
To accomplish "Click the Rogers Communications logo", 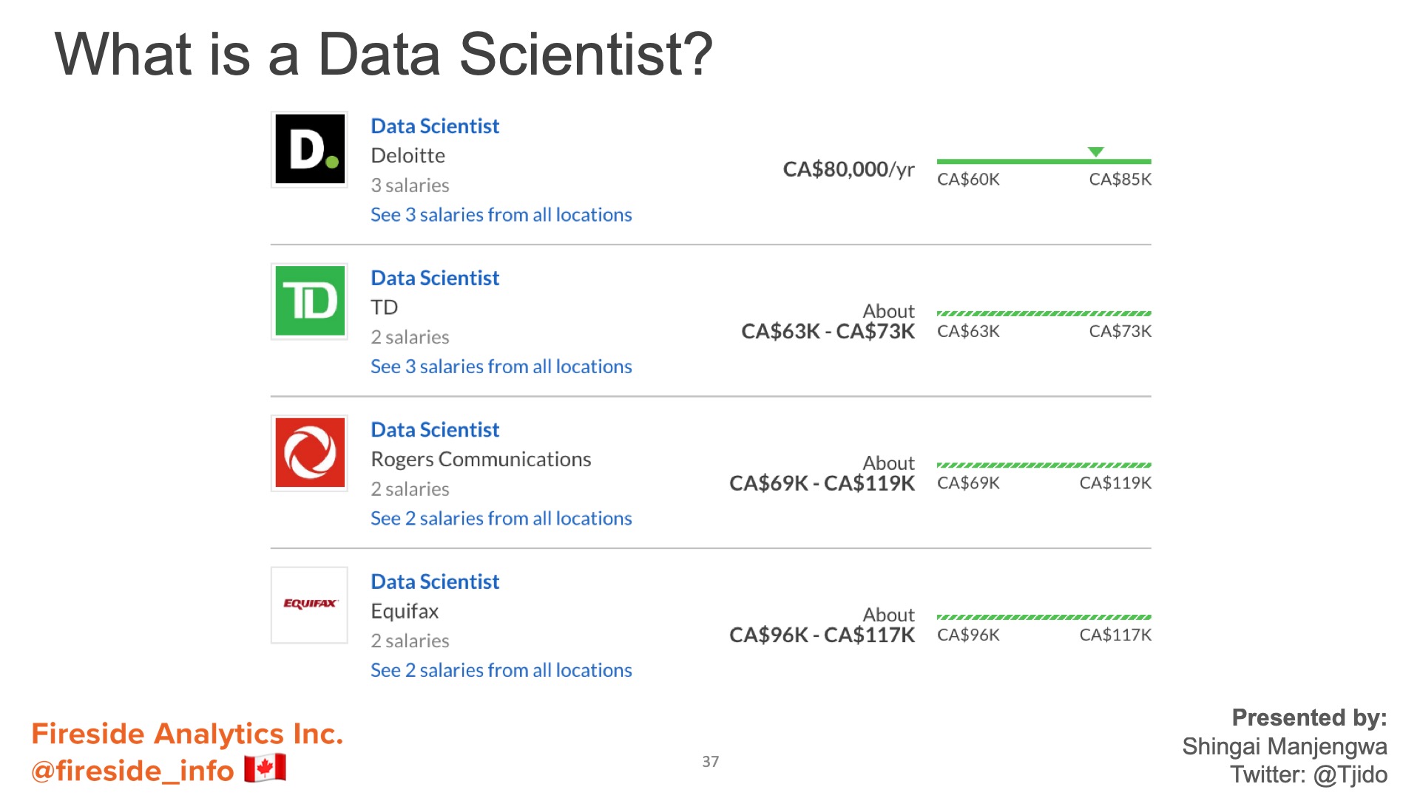I will click(x=309, y=453).
